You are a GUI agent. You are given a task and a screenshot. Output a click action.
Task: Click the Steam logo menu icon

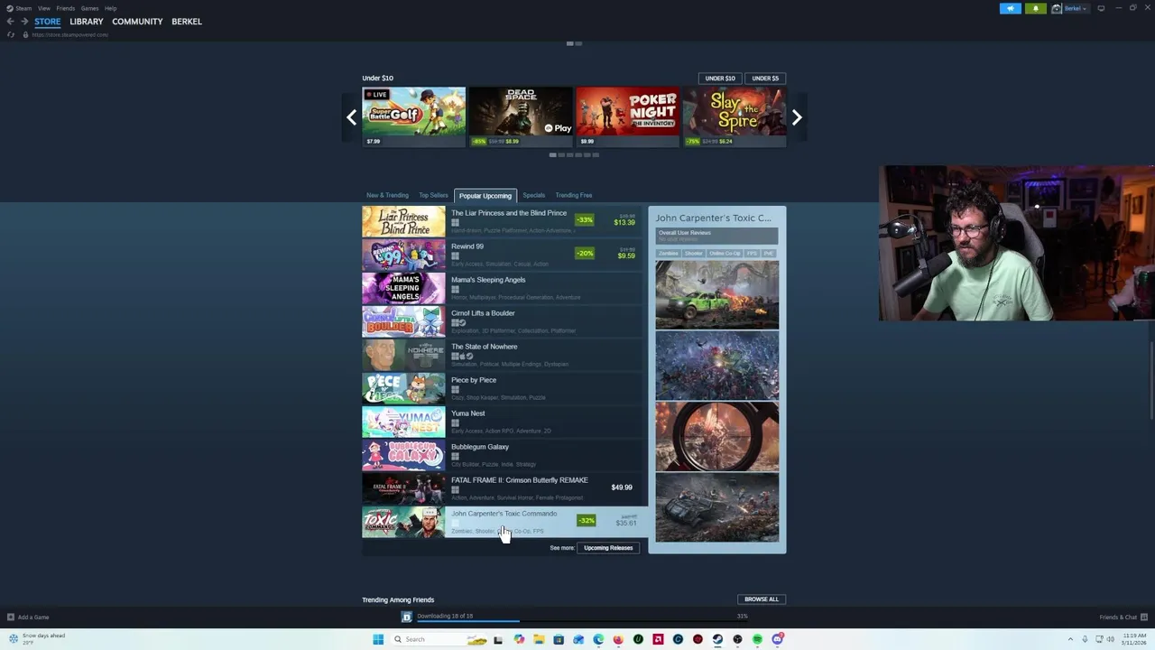8,8
